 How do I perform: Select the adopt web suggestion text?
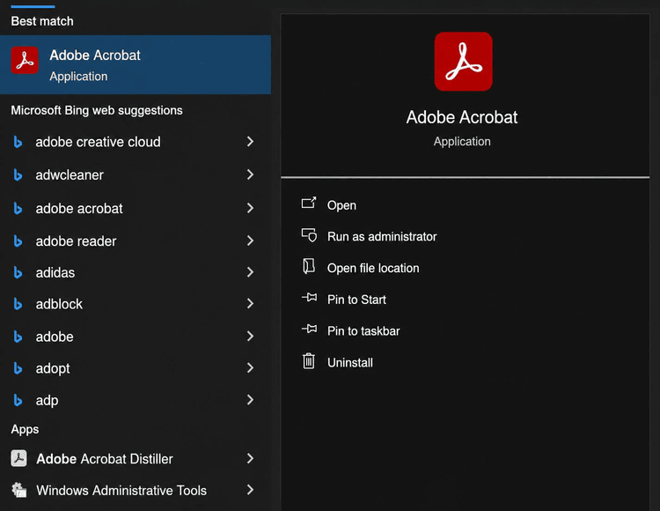click(x=53, y=368)
